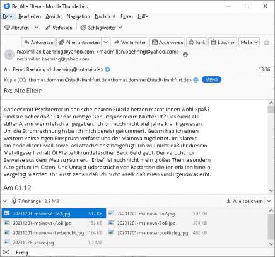275x257 pixels.
Task: Click the contact icon next to Bernd Baehring
Action: pos(107,69)
